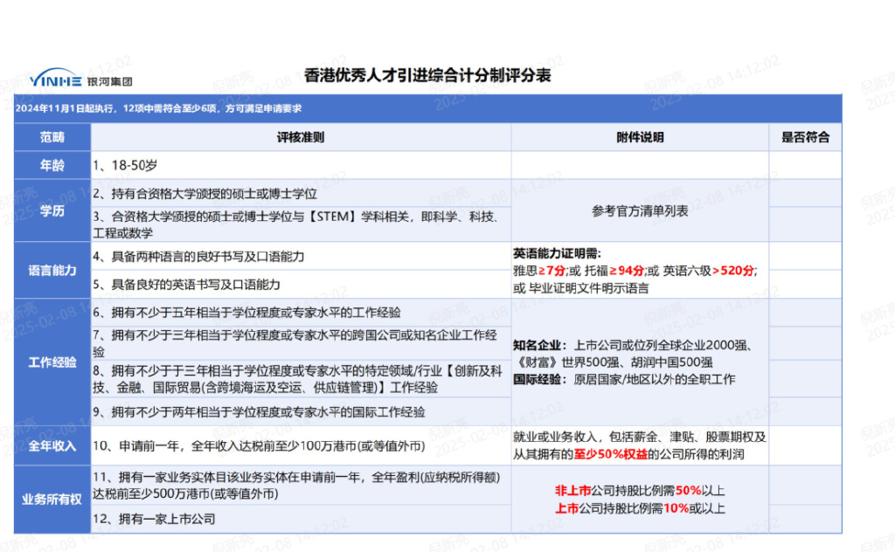The image size is (895, 552).
Task: Click the 是否符合 column header
Action: [x=805, y=137]
